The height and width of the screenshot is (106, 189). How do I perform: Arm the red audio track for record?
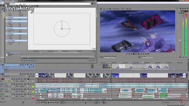coord(12,79)
